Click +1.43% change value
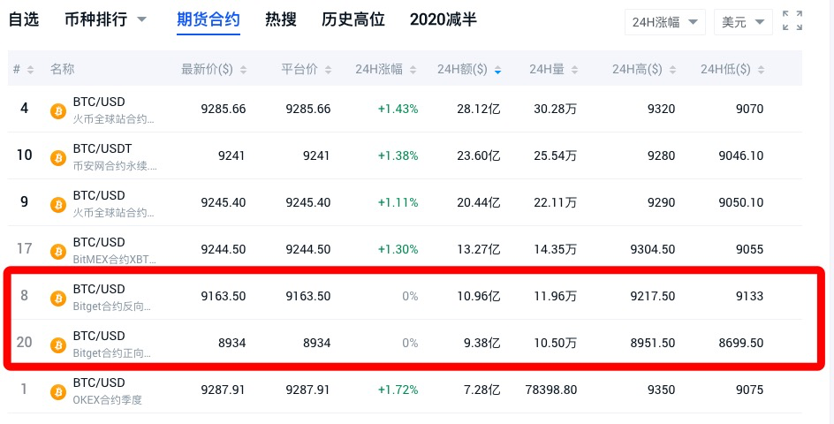Screen dimensions: 834x424 pos(398,109)
